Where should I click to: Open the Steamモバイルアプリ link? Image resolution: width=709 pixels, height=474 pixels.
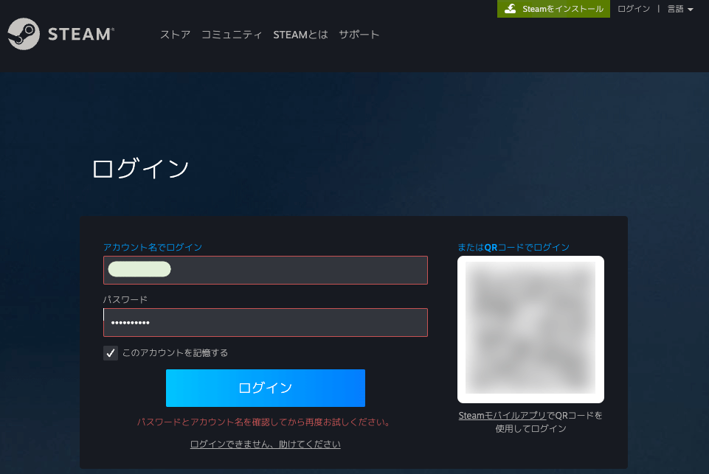pos(502,415)
